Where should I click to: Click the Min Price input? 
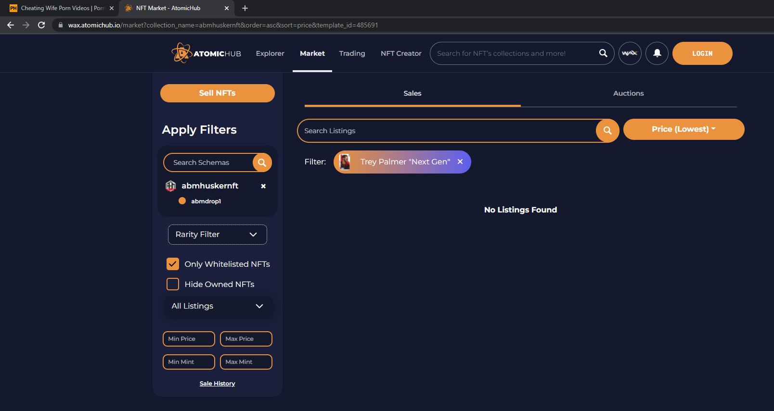[189, 339]
